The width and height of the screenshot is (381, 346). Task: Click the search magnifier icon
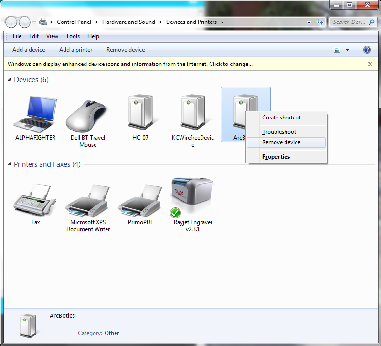371,22
